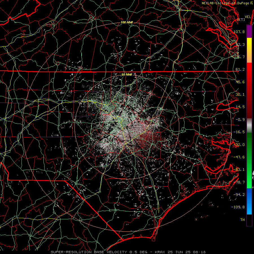Click the 76.7 velocity scale value

(x=240, y=57)
